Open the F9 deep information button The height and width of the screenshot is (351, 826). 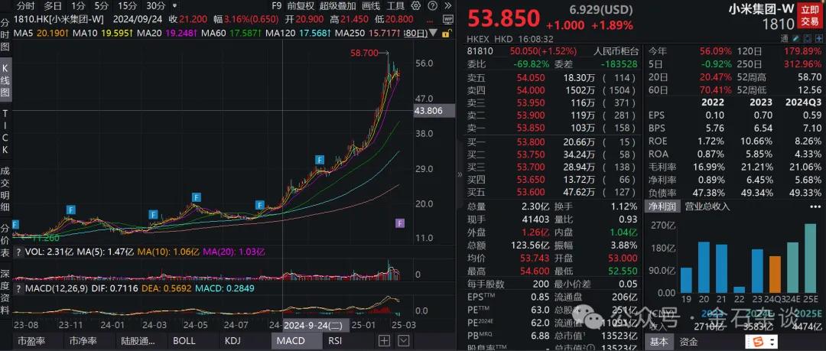pos(277,6)
